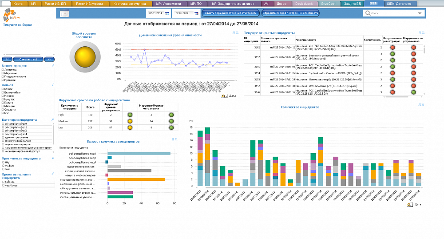Open the DeviceLock tab

coord(304,4)
